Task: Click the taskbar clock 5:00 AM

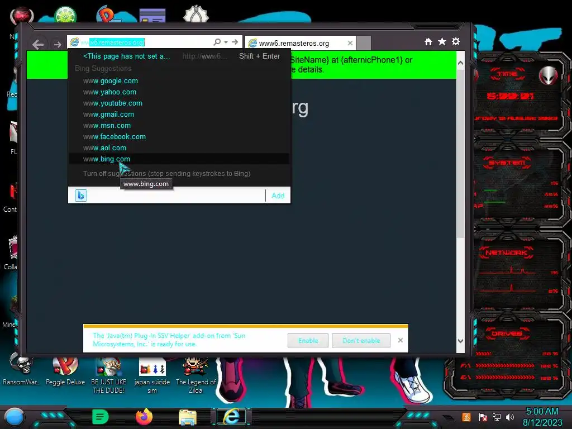Action: pyautogui.click(x=542, y=412)
